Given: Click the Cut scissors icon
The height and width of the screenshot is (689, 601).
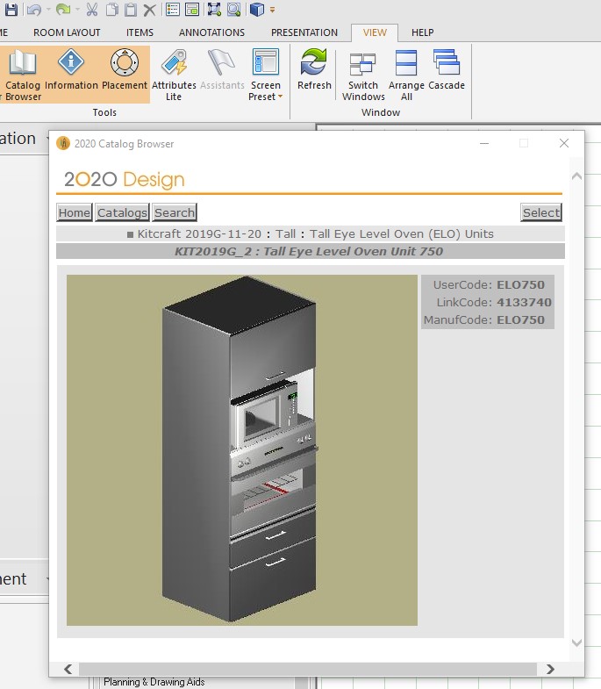Looking at the screenshot, I should click(x=92, y=10).
